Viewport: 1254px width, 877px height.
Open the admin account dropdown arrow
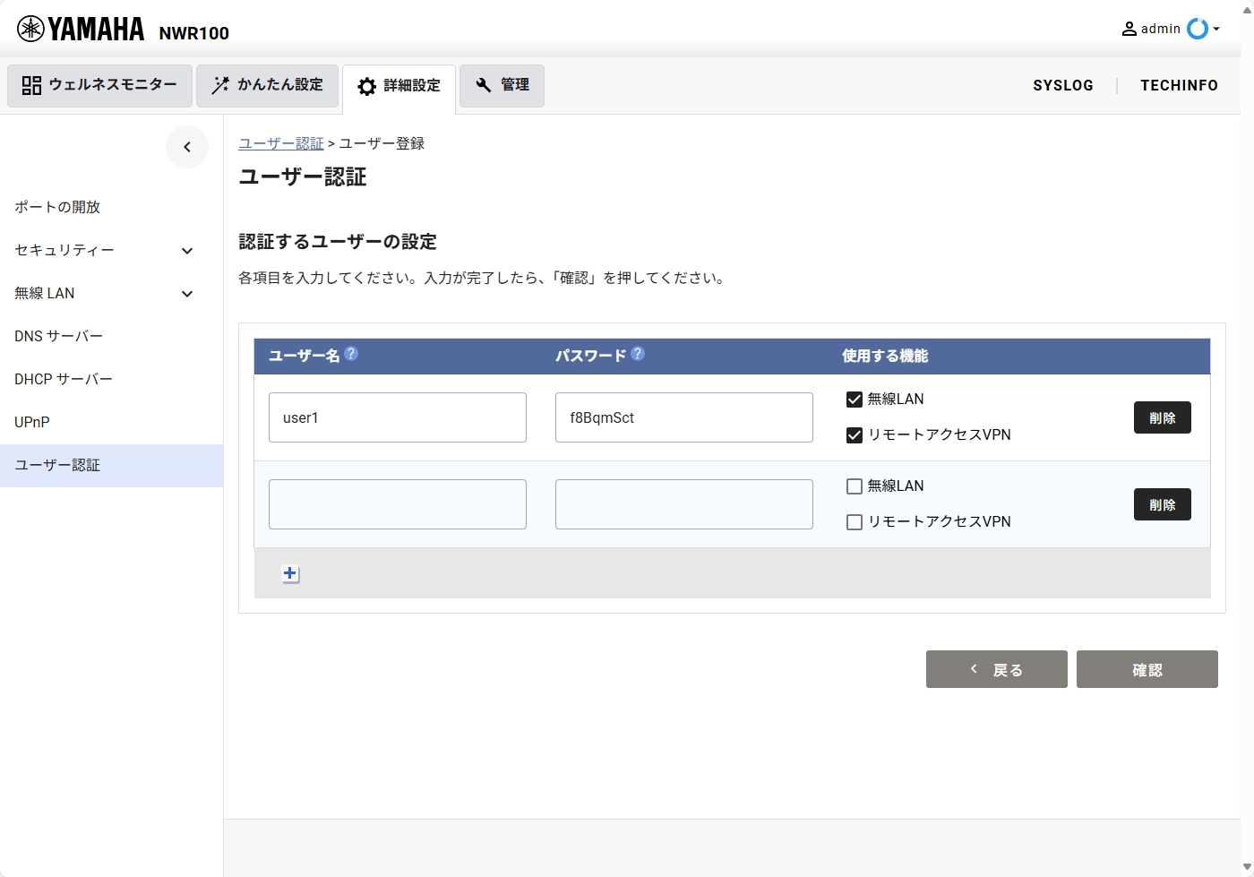pos(1216,30)
